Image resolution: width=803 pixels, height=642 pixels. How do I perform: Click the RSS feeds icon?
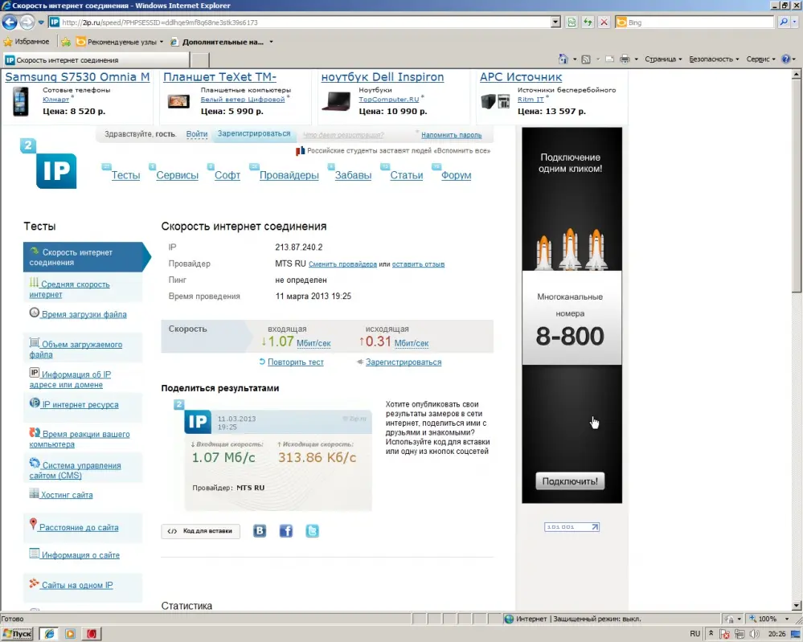click(586, 59)
